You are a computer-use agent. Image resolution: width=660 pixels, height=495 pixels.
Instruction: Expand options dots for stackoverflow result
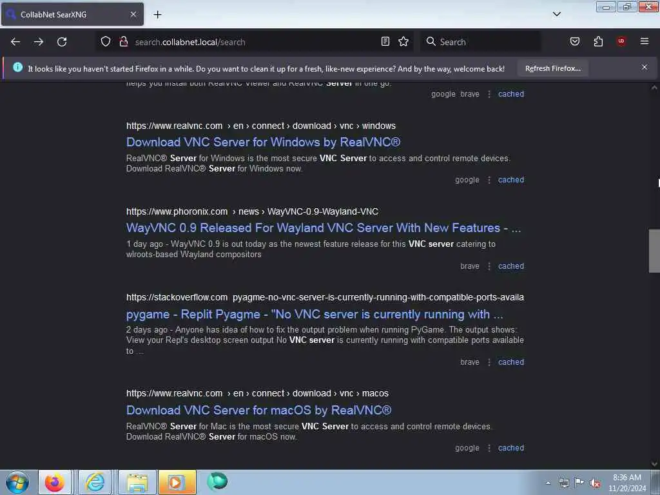pyautogui.click(x=489, y=362)
